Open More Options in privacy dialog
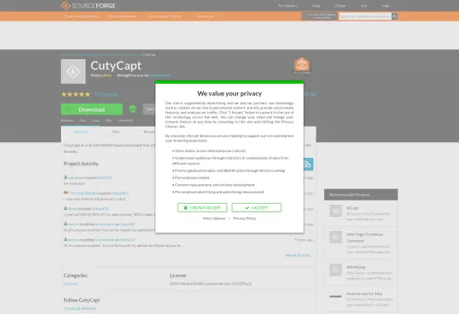 point(214,219)
